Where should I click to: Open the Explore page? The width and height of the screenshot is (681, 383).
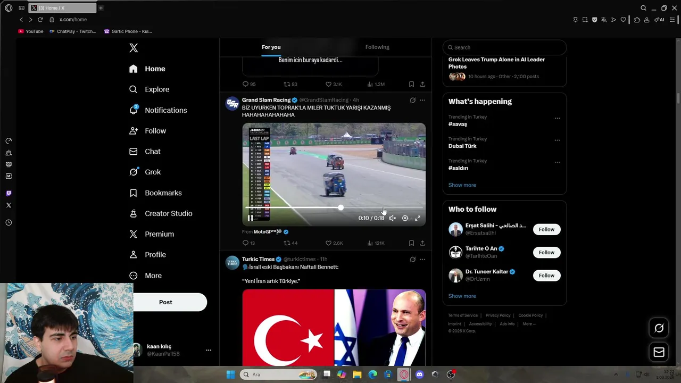tap(150, 89)
